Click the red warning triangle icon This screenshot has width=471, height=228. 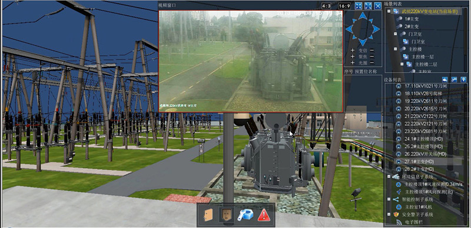point(264,215)
